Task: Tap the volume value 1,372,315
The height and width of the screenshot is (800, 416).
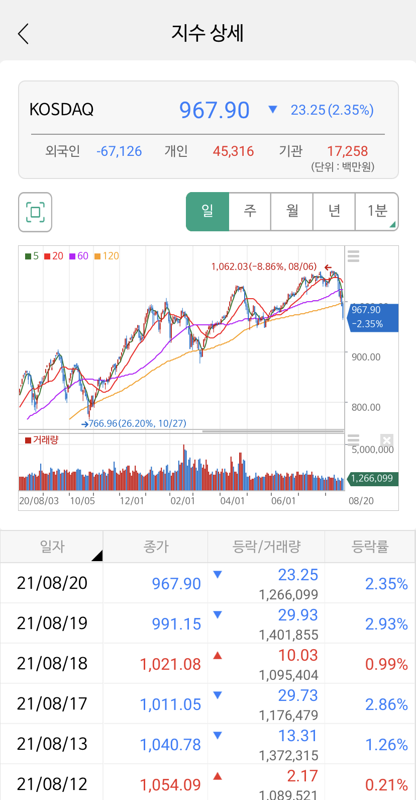Action: (x=288, y=756)
